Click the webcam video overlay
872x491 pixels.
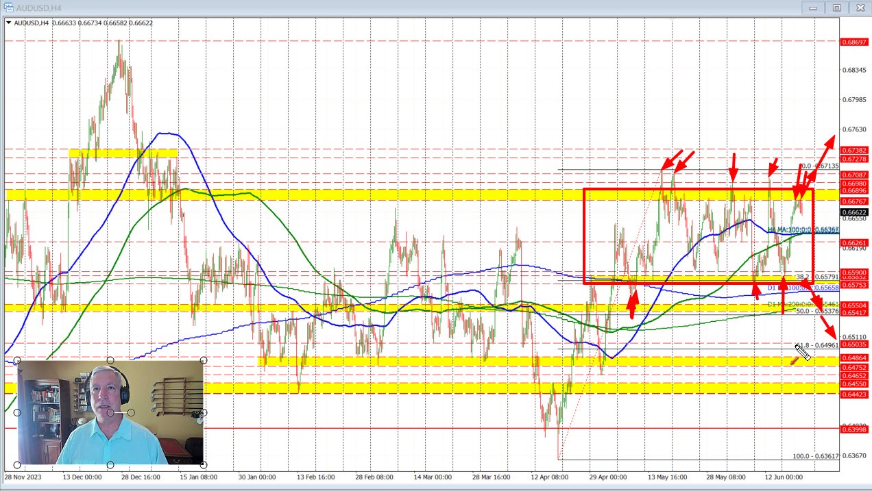pyautogui.click(x=110, y=411)
